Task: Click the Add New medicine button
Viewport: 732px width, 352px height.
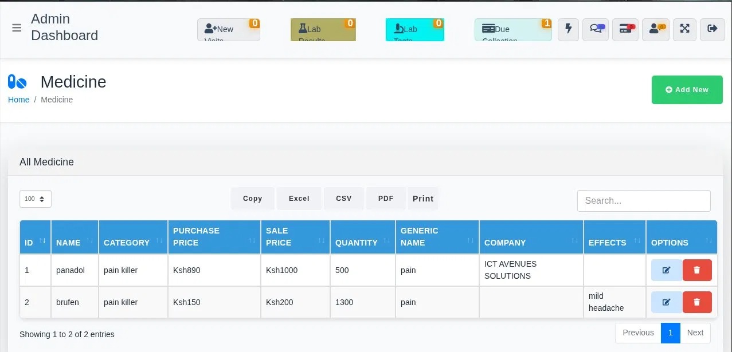Action: [x=687, y=90]
